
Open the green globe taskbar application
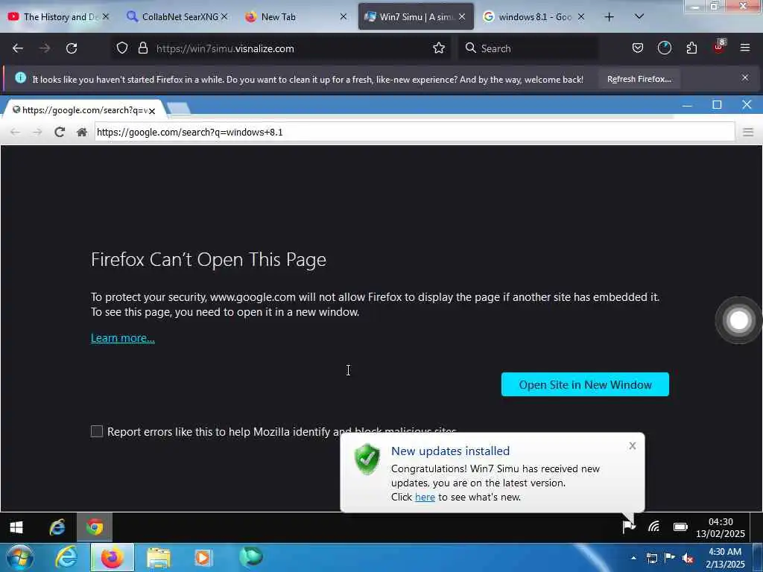tap(251, 557)
